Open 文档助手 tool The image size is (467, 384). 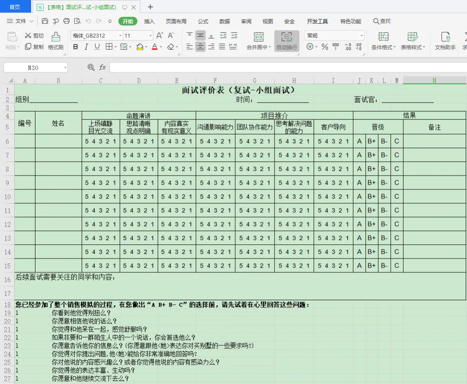coord(445,41)
